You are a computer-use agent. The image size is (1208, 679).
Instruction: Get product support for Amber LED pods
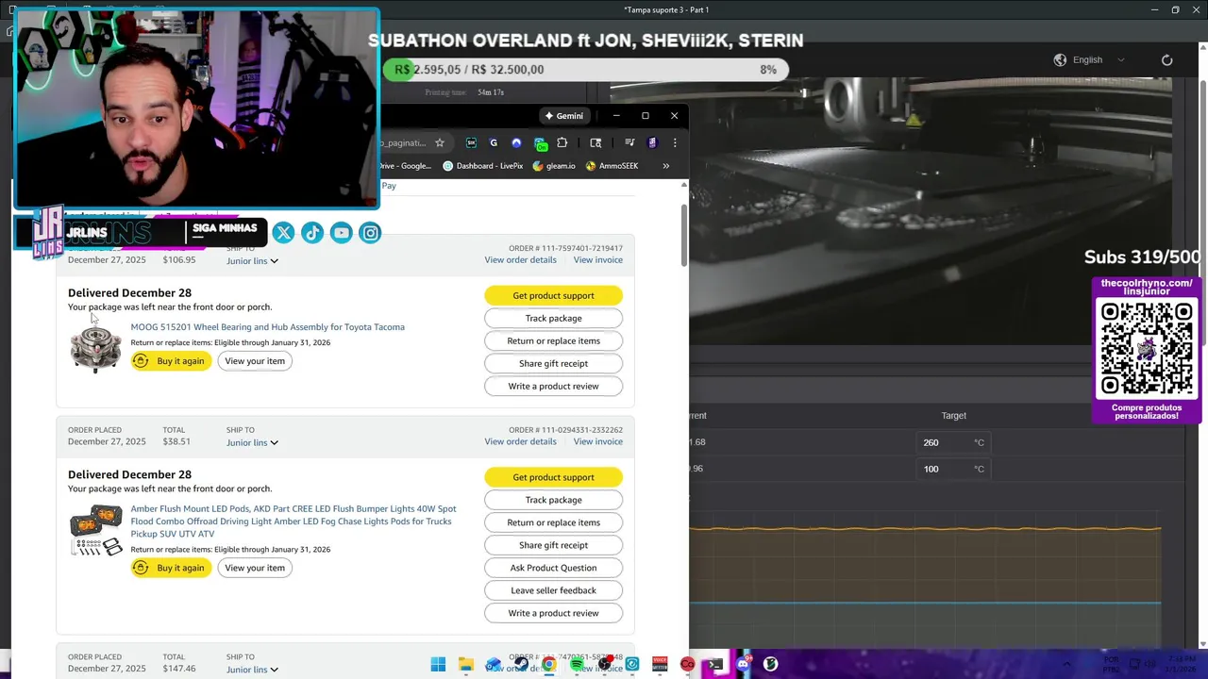click(553, 477)
